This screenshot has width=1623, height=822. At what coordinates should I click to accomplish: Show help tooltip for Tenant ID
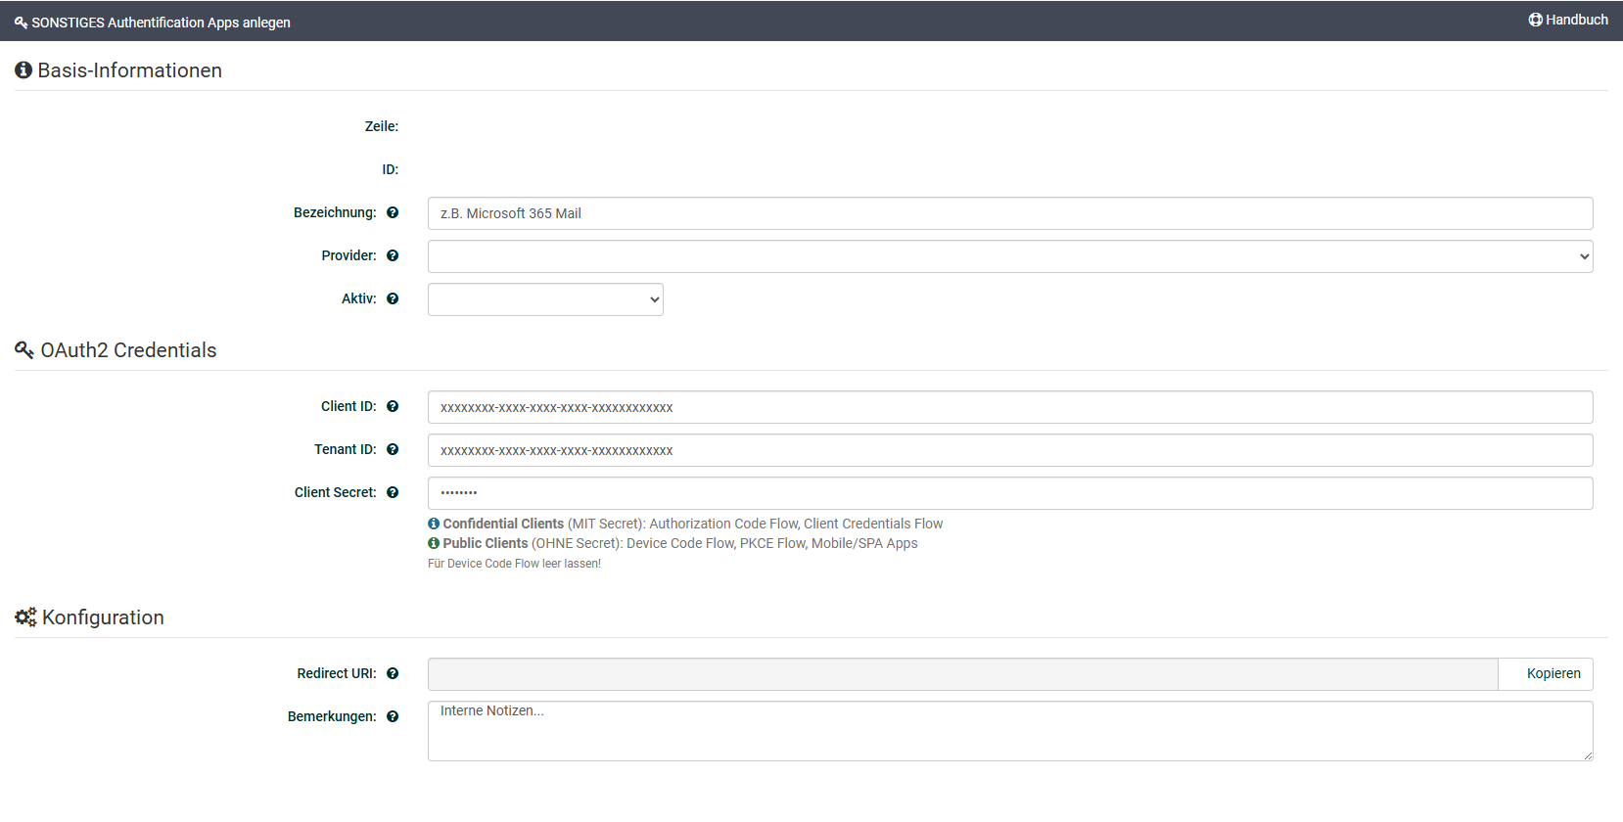click(x=393, y=449)
